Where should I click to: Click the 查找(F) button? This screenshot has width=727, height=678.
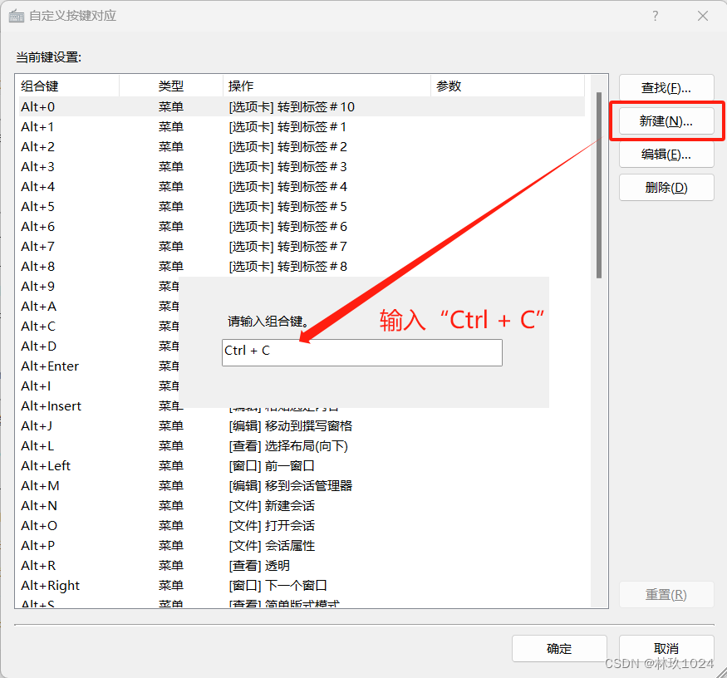(x=666, y=87)
